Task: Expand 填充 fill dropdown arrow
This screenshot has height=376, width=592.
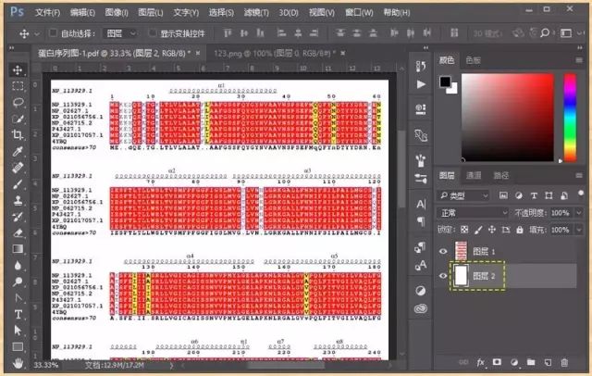Action: tap(580, 230)
